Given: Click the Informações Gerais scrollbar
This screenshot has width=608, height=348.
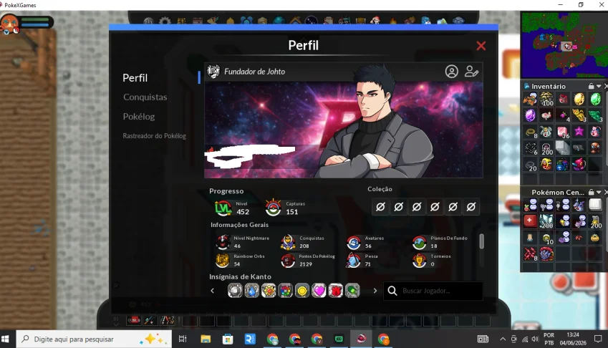Looking at the screenshot, I should [x=481, y=241].
